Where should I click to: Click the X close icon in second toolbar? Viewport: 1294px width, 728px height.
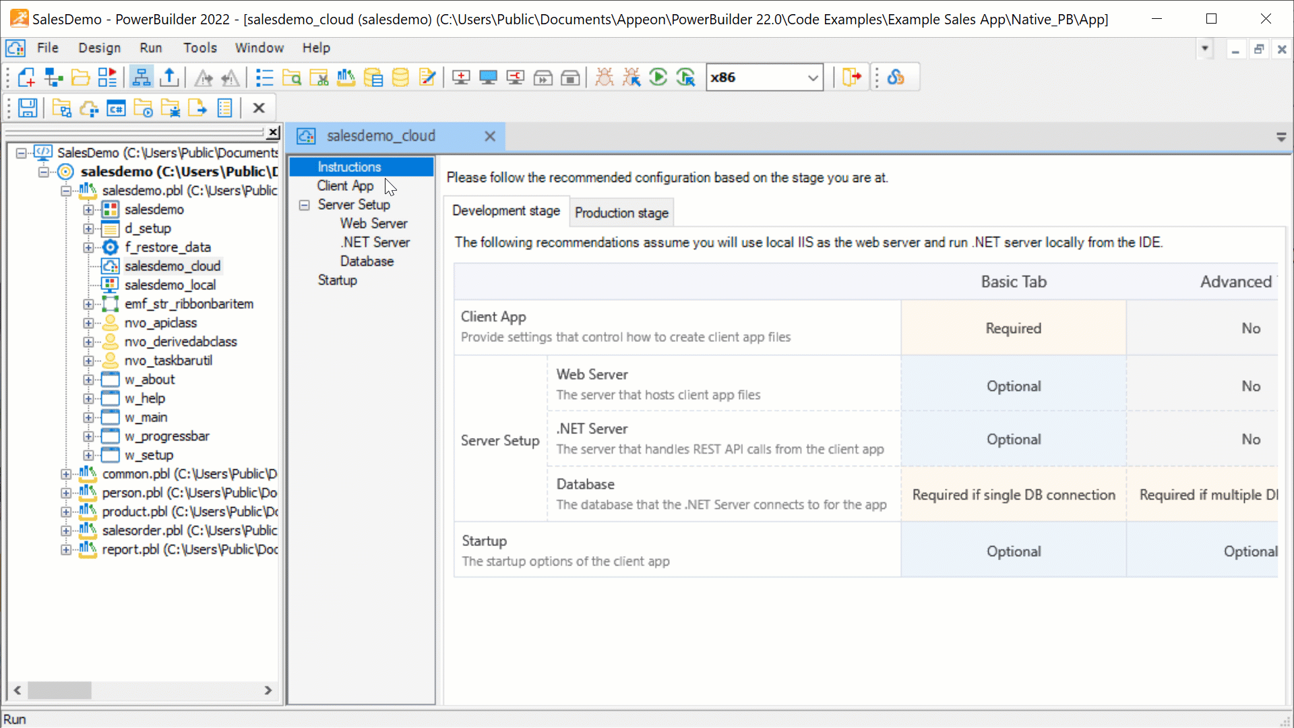(259, 108)
